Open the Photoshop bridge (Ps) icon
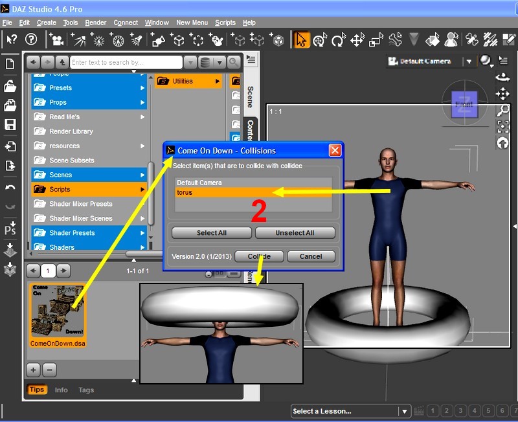Viewport: 518px width, 422px height. pyautogui.click(x=10, y=228)
